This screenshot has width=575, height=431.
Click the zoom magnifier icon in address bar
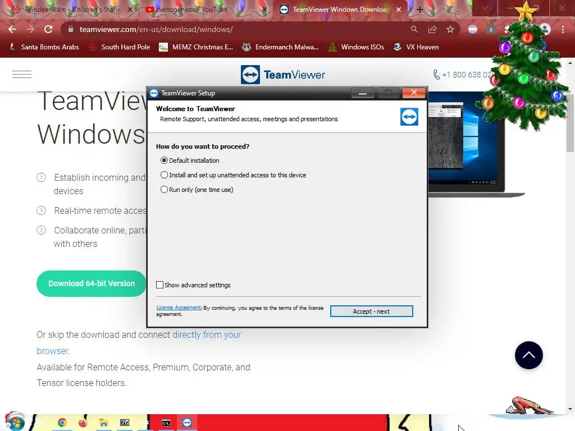point(414,29)
